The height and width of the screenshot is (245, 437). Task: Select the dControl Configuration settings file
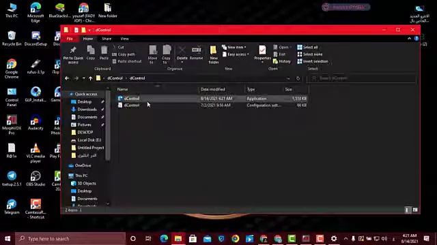pos(212,105)
